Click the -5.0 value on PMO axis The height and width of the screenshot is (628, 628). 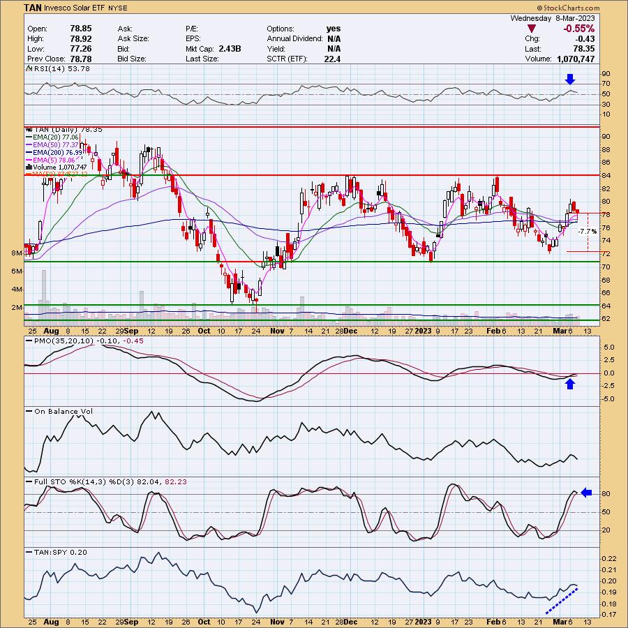(x=608, y=399)
